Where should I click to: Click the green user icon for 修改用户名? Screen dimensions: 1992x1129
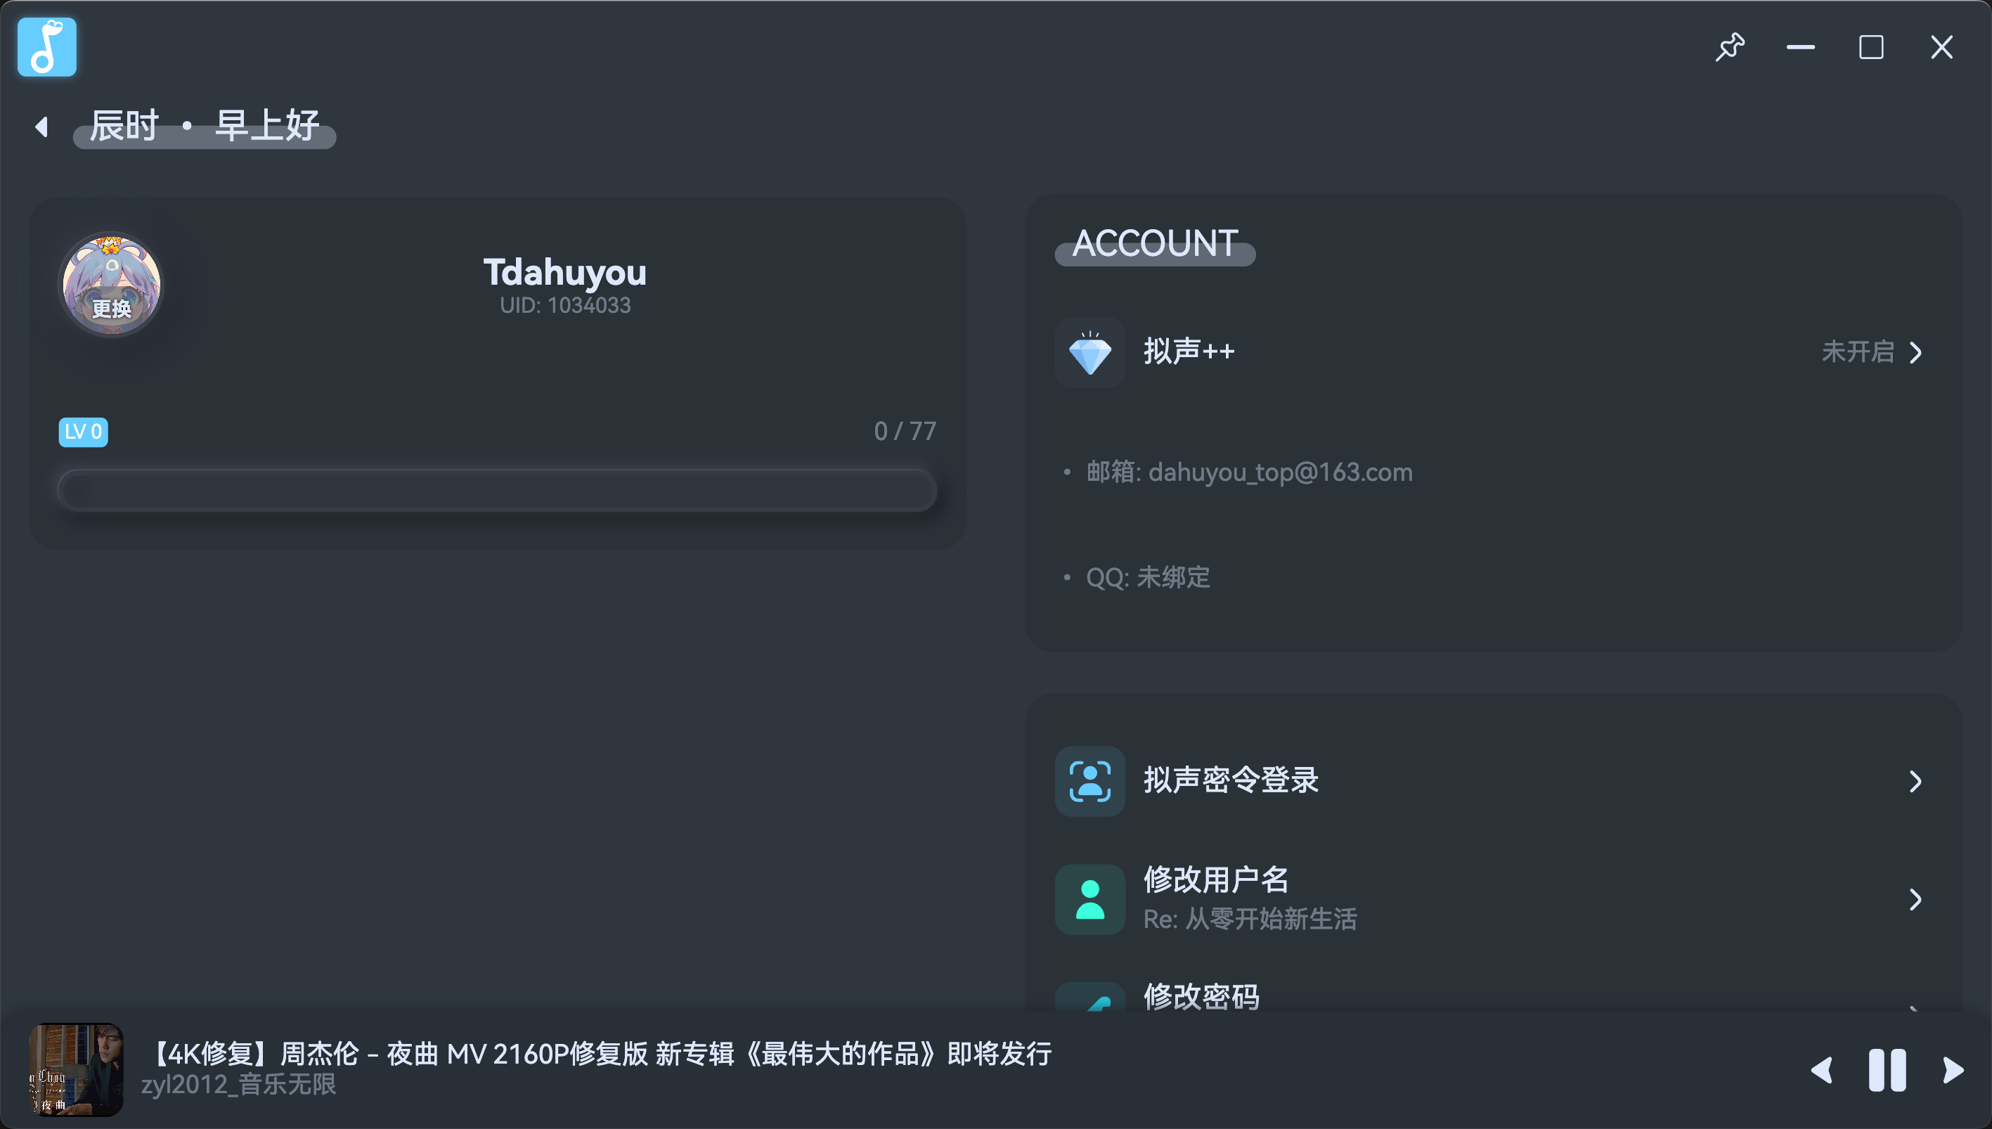[x=1089, y=900]
